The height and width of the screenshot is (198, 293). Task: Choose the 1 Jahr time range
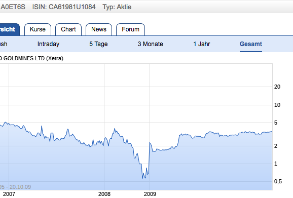coord(202,44)
